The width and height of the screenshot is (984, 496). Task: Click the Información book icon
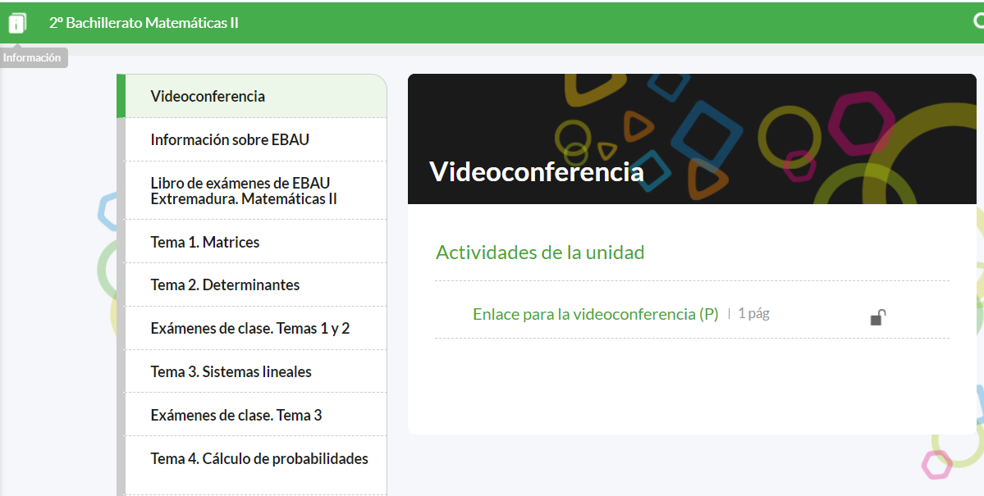17,23
